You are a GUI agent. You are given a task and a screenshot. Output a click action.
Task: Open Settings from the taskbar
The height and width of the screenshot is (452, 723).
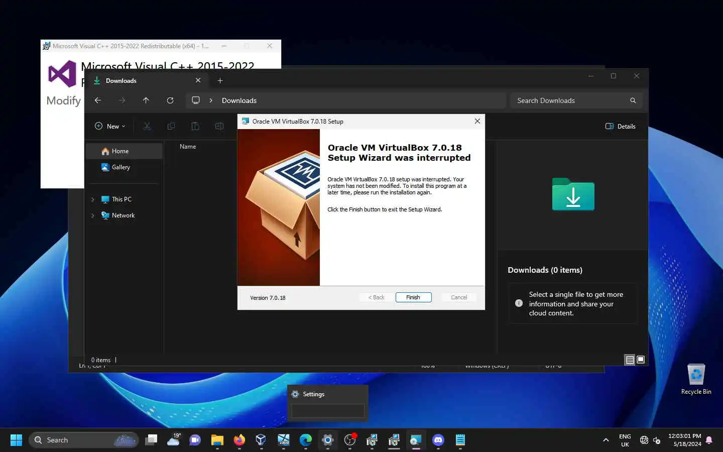coord(328,440)
